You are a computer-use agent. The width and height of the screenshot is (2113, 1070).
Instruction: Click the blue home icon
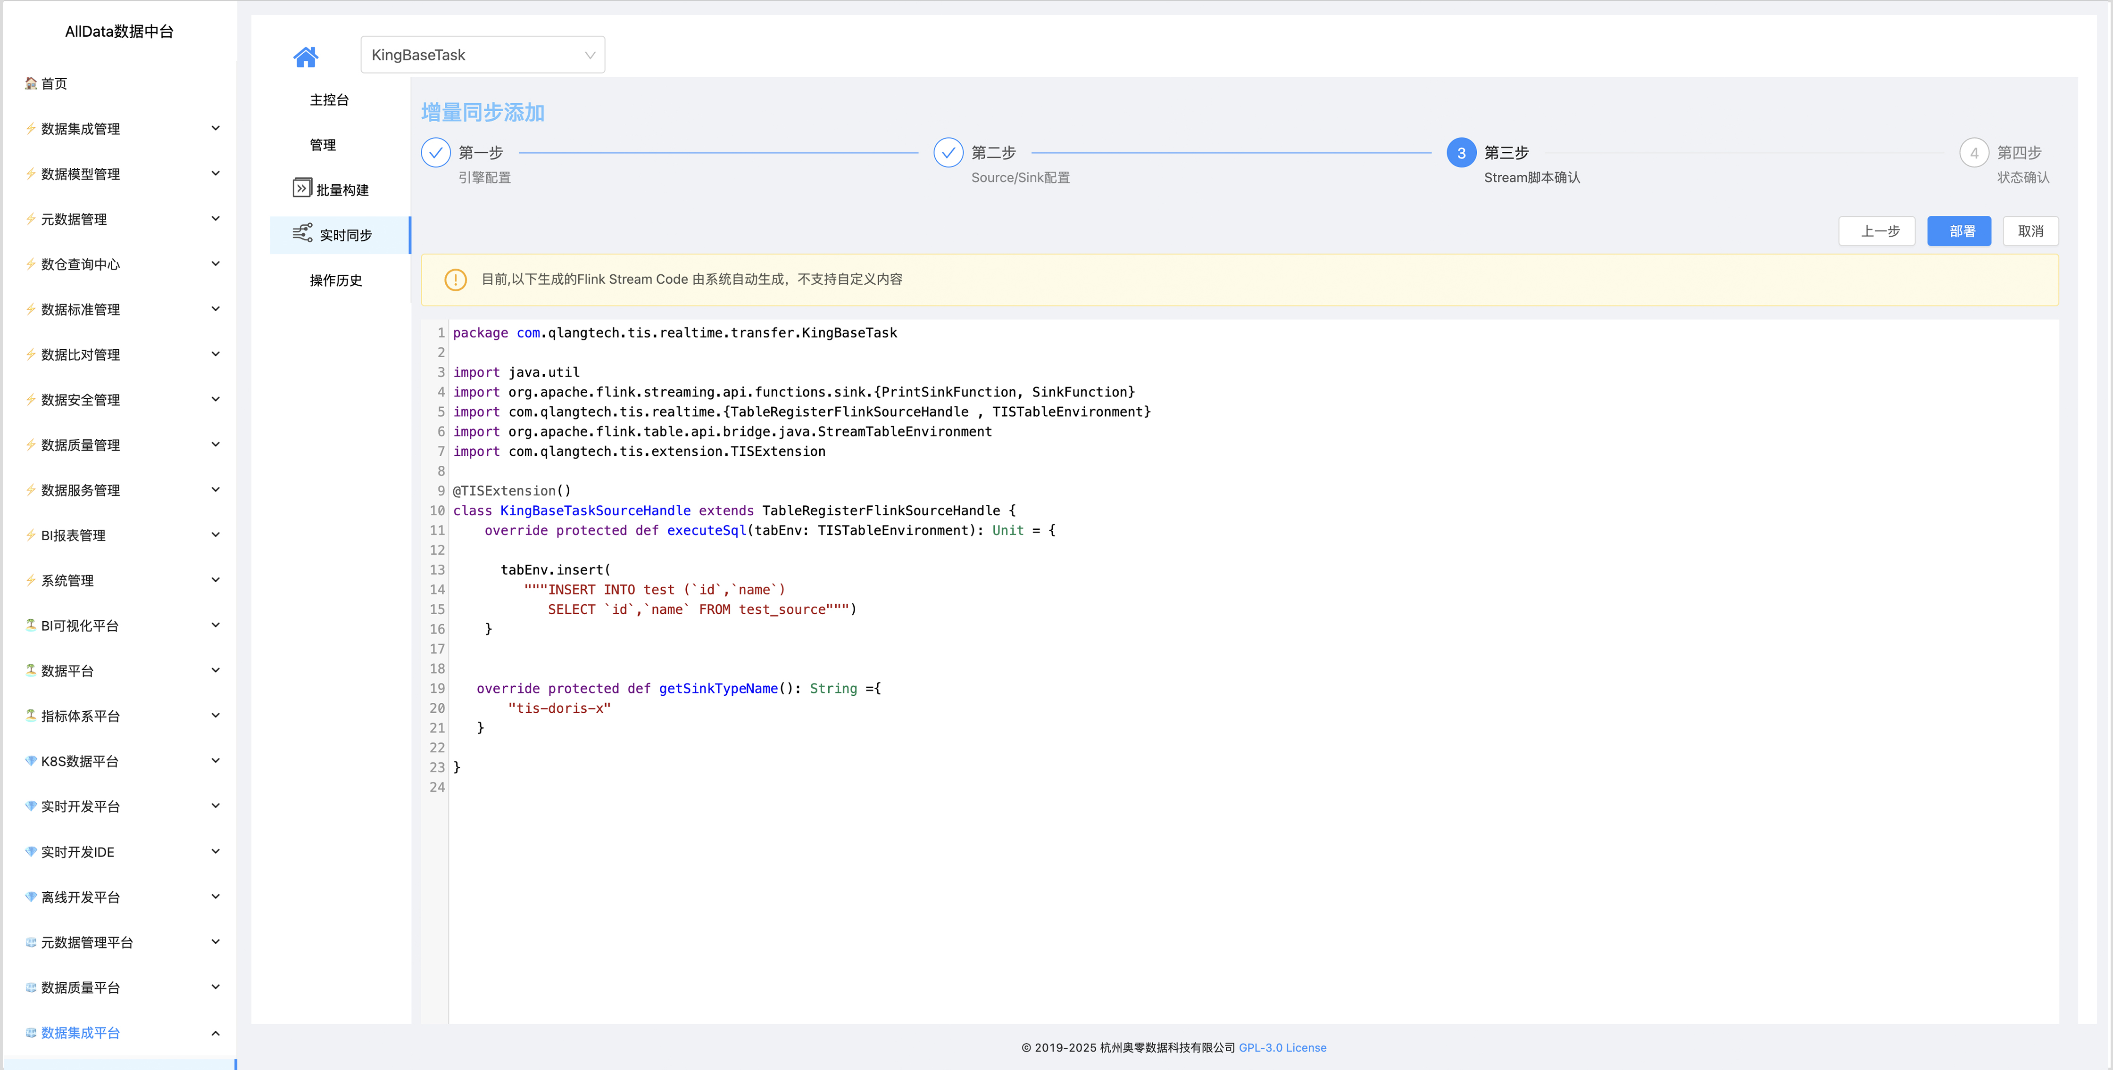pyautogui.click(x=305, y=57)
